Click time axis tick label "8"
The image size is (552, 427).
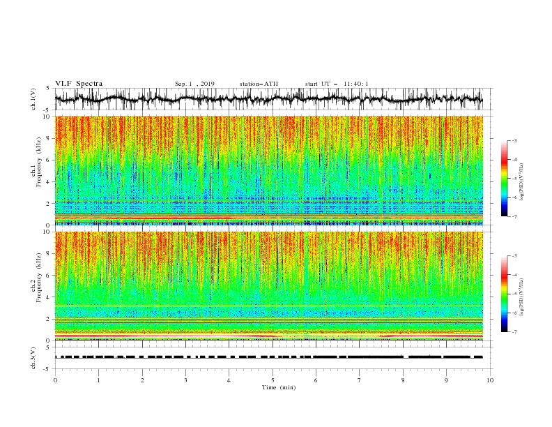pyautogui.click(x=403, y=380)
